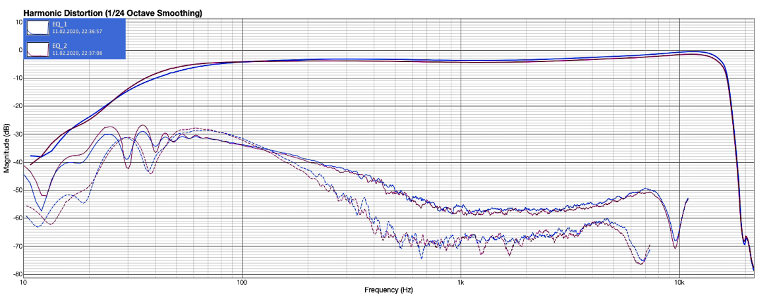This screenshot has width=771, height=298.
Task: Click the 1k frequency tick label
Action: pyautogui.click(x=461, y=283)
